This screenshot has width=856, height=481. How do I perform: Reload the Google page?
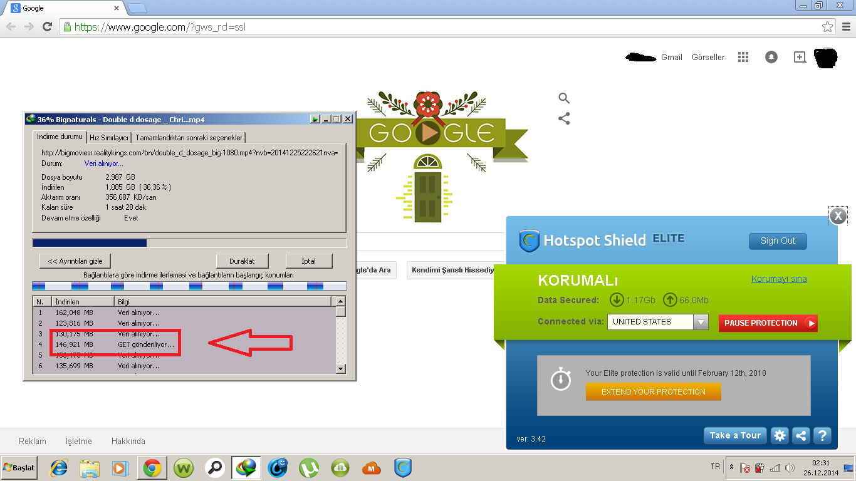tap(47, 27)
